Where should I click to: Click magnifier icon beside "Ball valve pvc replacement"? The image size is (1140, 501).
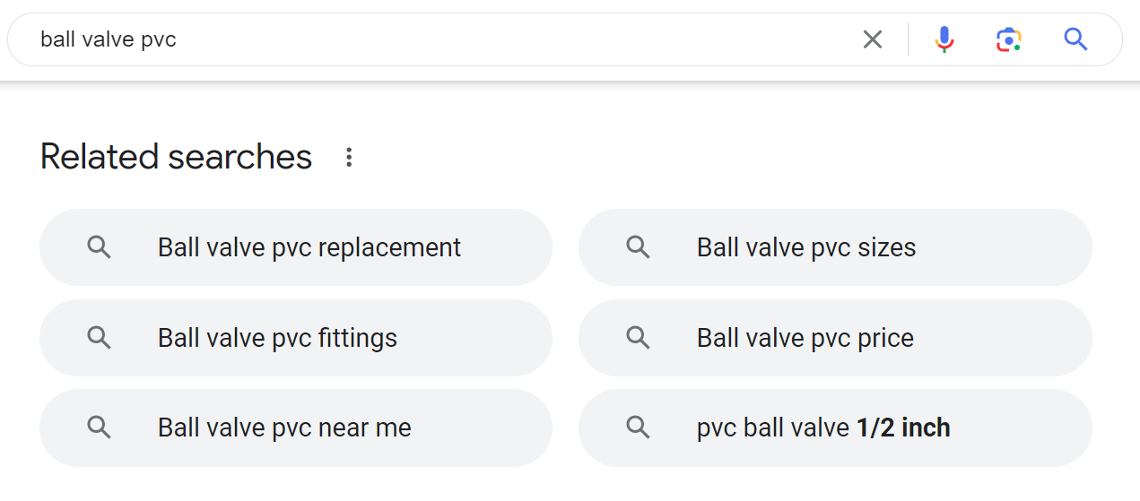(100, 247)
